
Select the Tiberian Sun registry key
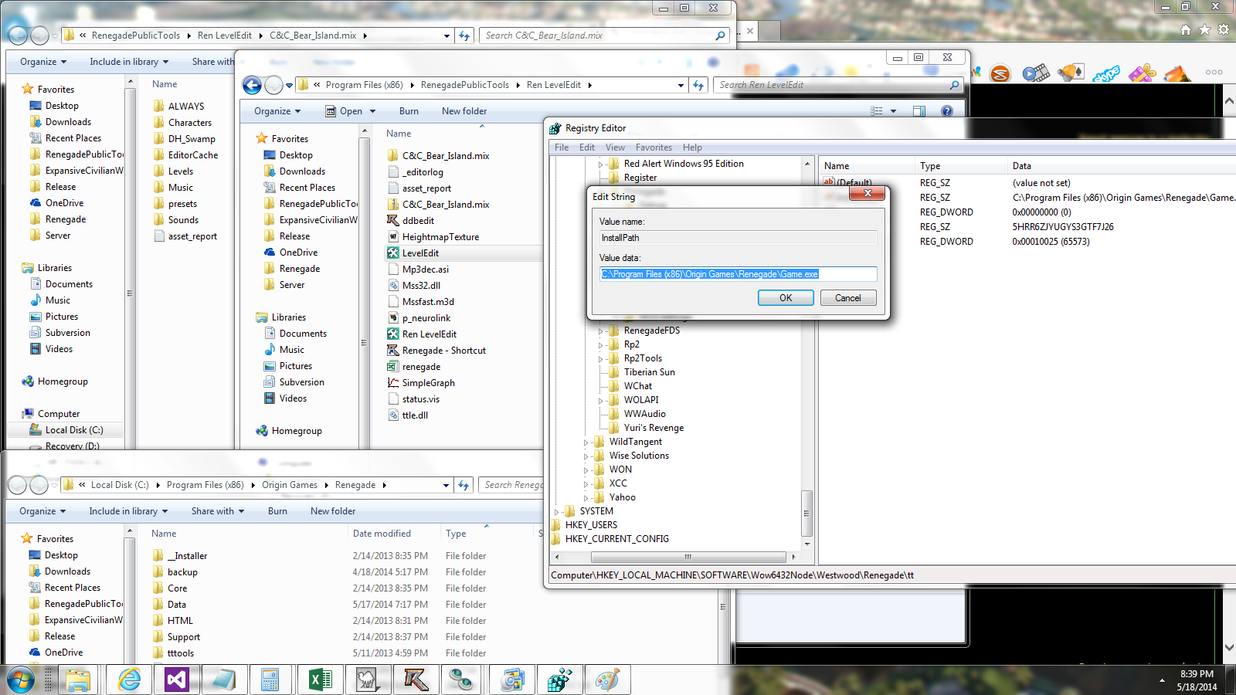pos(649,372)
